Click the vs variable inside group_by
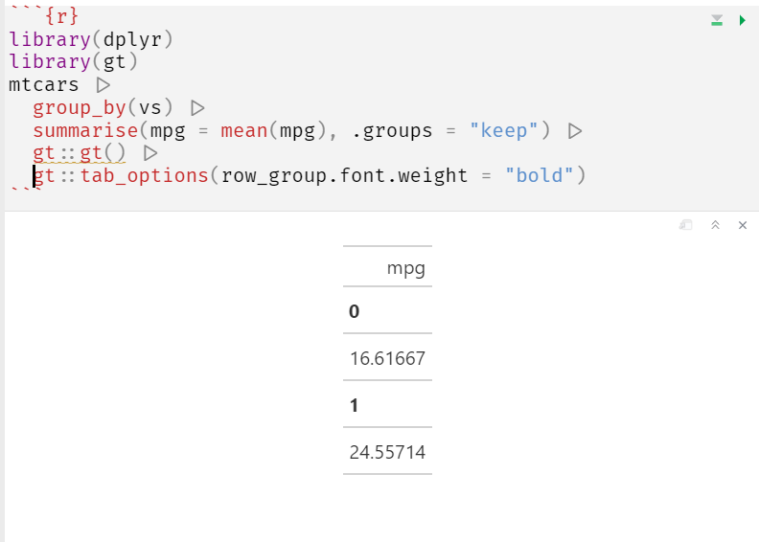Image resolution: width=759 pixels, height=542 pixels. click(150, 107)
